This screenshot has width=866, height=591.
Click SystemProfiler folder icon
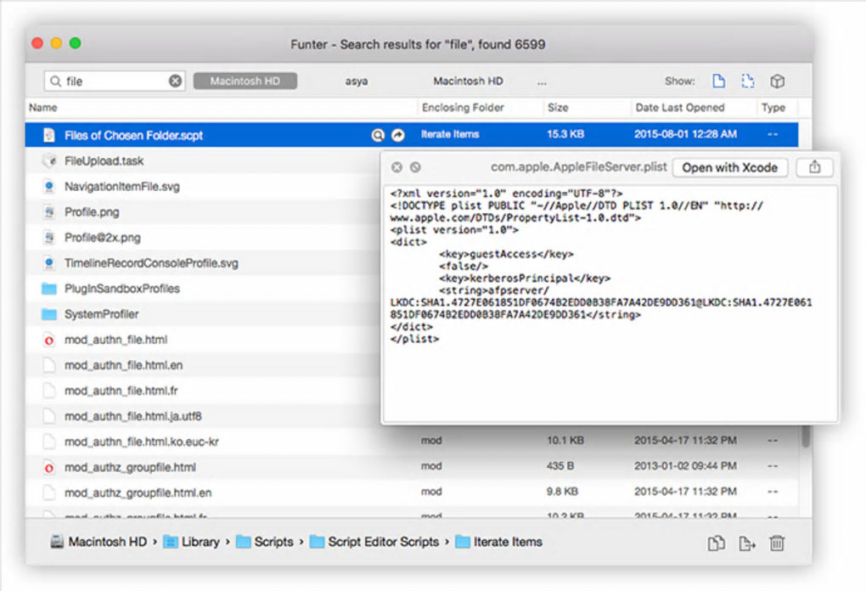(x=49, y=313)
